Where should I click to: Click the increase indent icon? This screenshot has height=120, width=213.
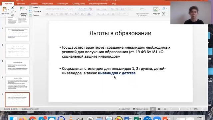117,9
